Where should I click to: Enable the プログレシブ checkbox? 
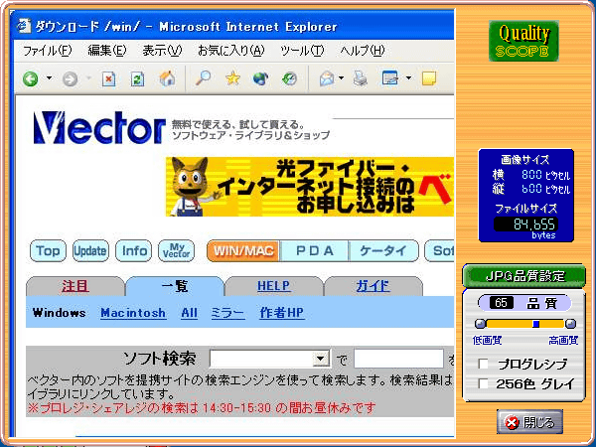pyautogui.click(x=484, y=364)
